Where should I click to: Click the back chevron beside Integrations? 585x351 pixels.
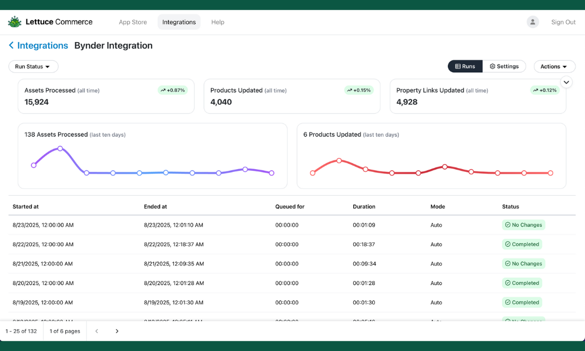11,46
